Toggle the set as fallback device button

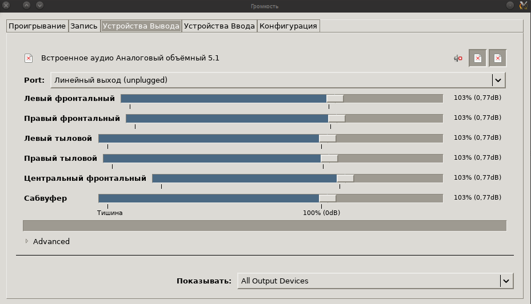click(498, 58)
